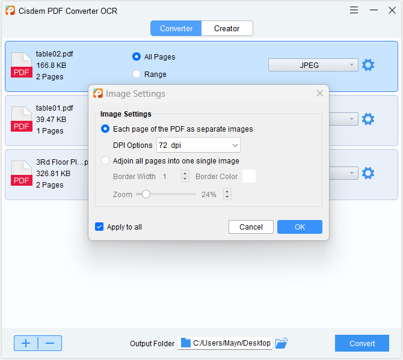Image resolution: width=403 pixels, height=360 pixels.
Task: Increase Border Width with the up arrow
Action: 185,173
